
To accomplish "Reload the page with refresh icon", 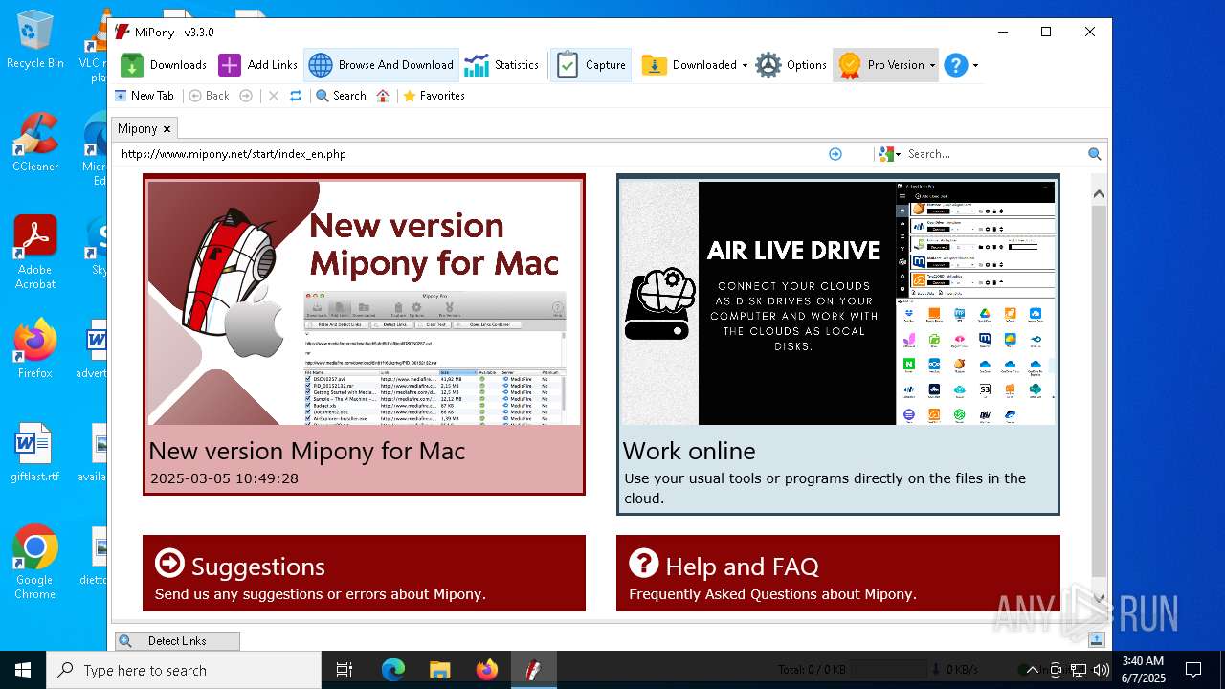I will (x=296, y=96).
